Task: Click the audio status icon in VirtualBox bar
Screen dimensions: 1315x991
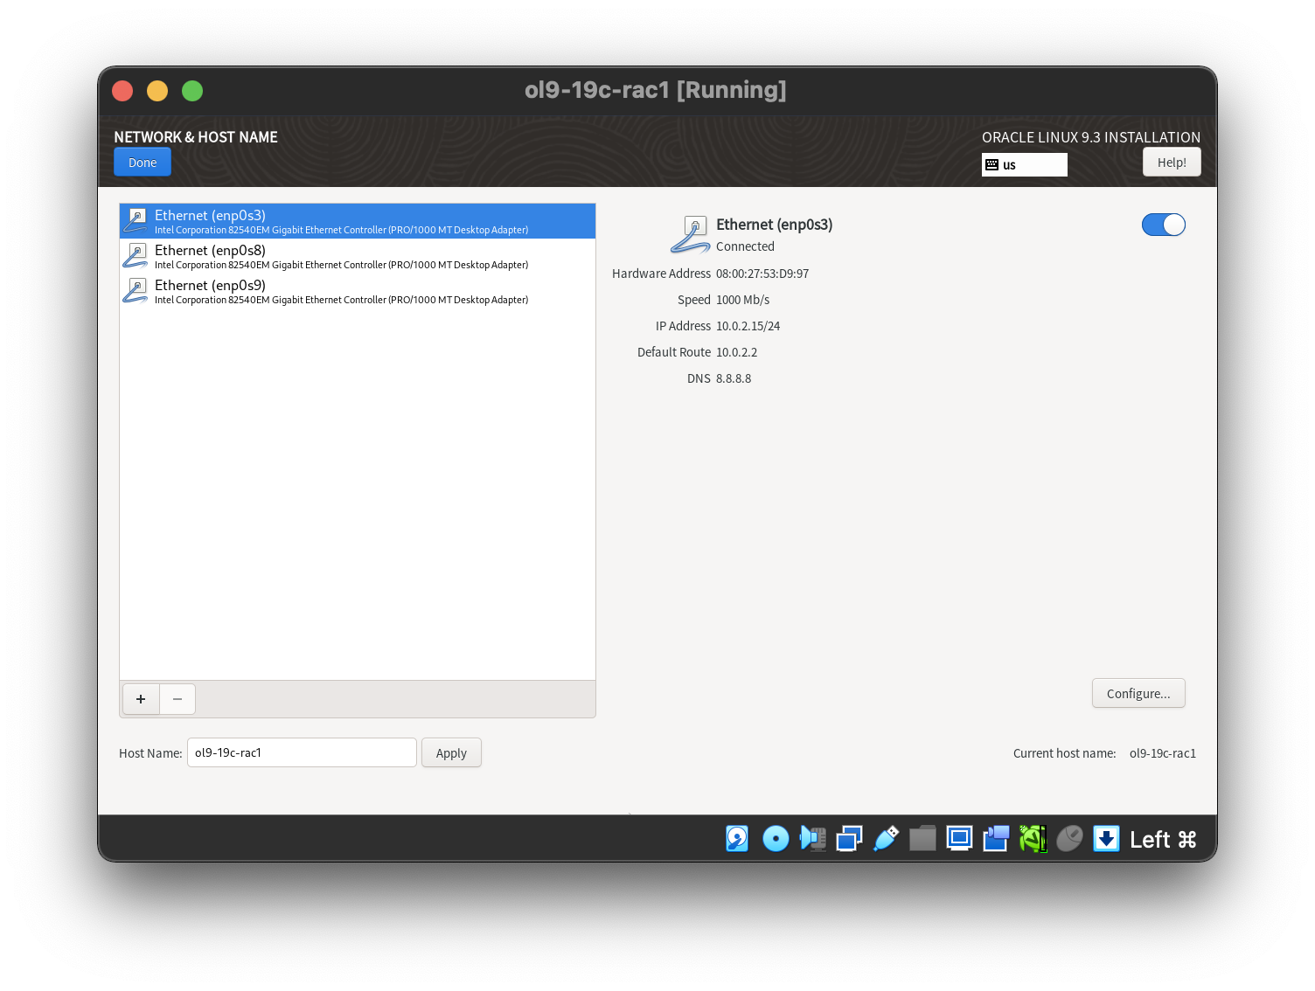Action: click(x=813, y=839)
